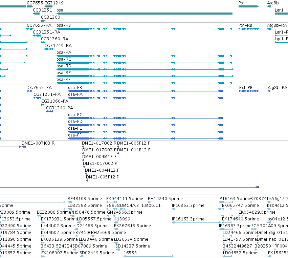This screenshot has width=288, height=258.
Task: Select the Pxt gene arrow glyph
Action: (x=249, y=6)
